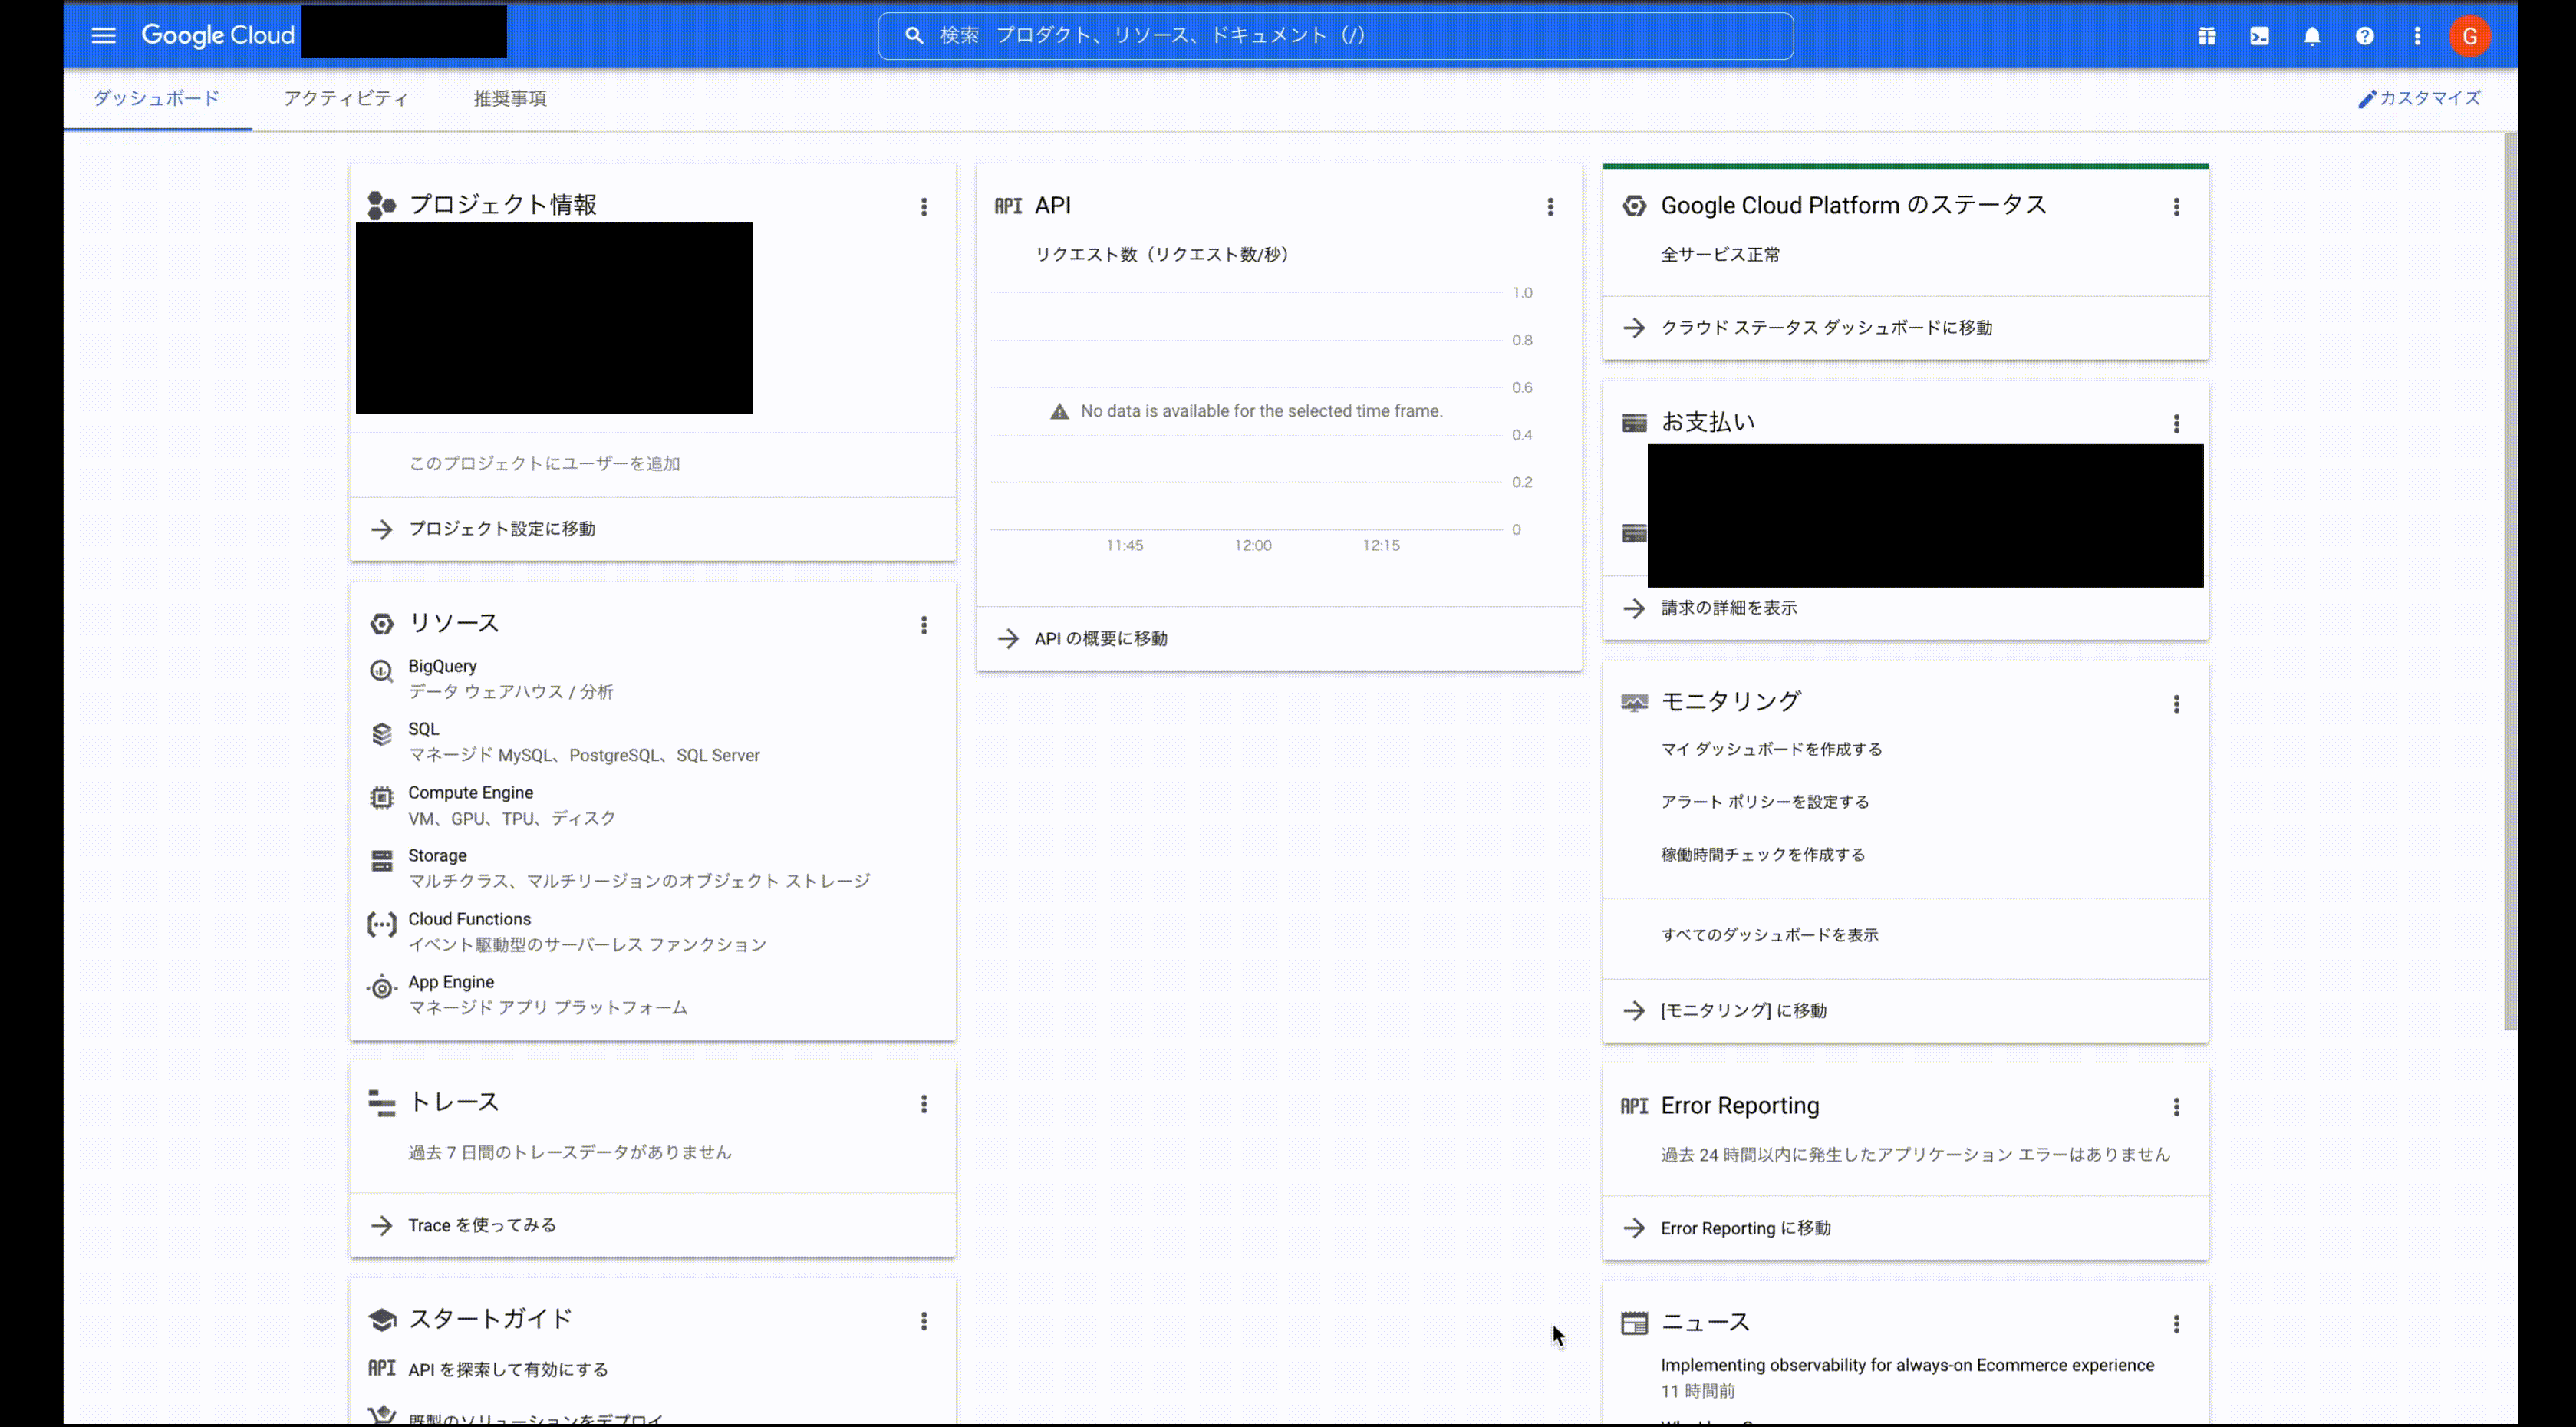Focus the product and resource search field
This screenshot has width=2576, height=1427.
1335,36
